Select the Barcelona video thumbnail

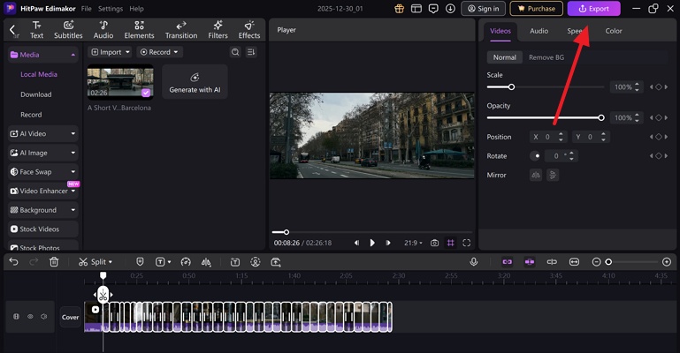[120, 82]
